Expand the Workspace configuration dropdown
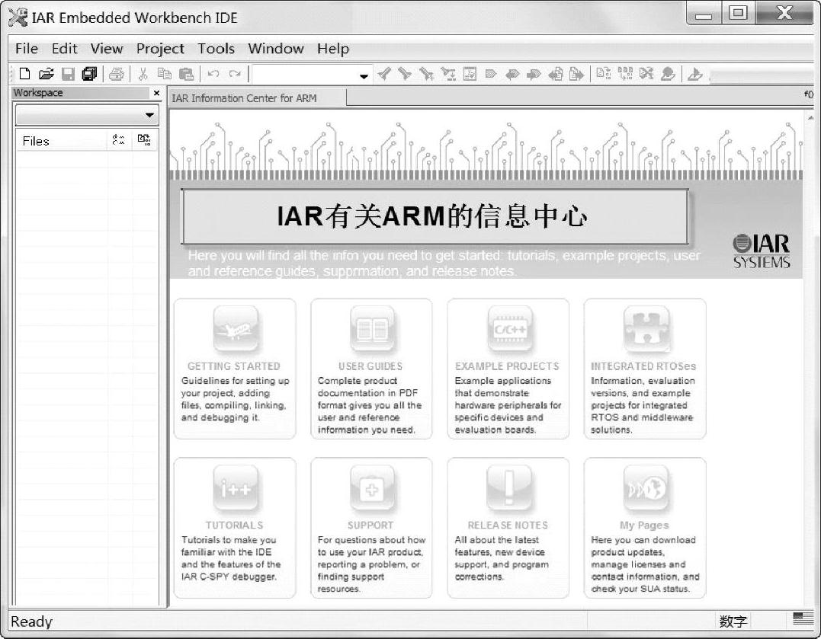821x639 pixels. 149,115
